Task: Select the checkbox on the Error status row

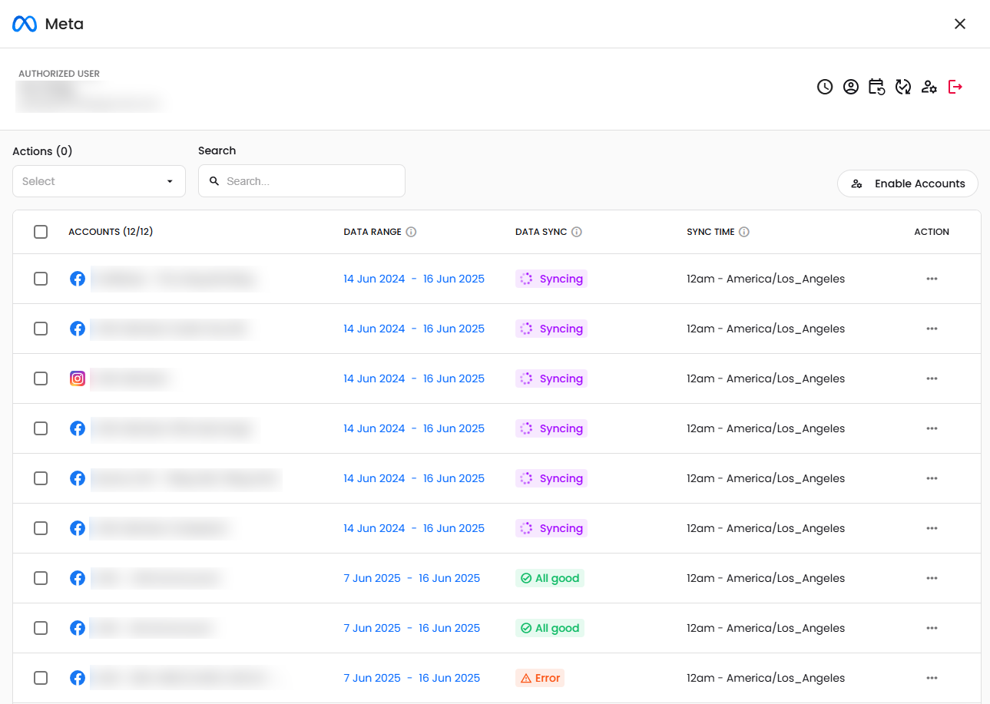Action: [x=41, y=678]
